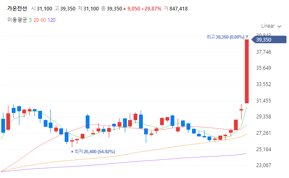This screenshot has height=178, width=289.
Task: Click the down triangle beside 최고 label
Action: click(x=247, y=37)
